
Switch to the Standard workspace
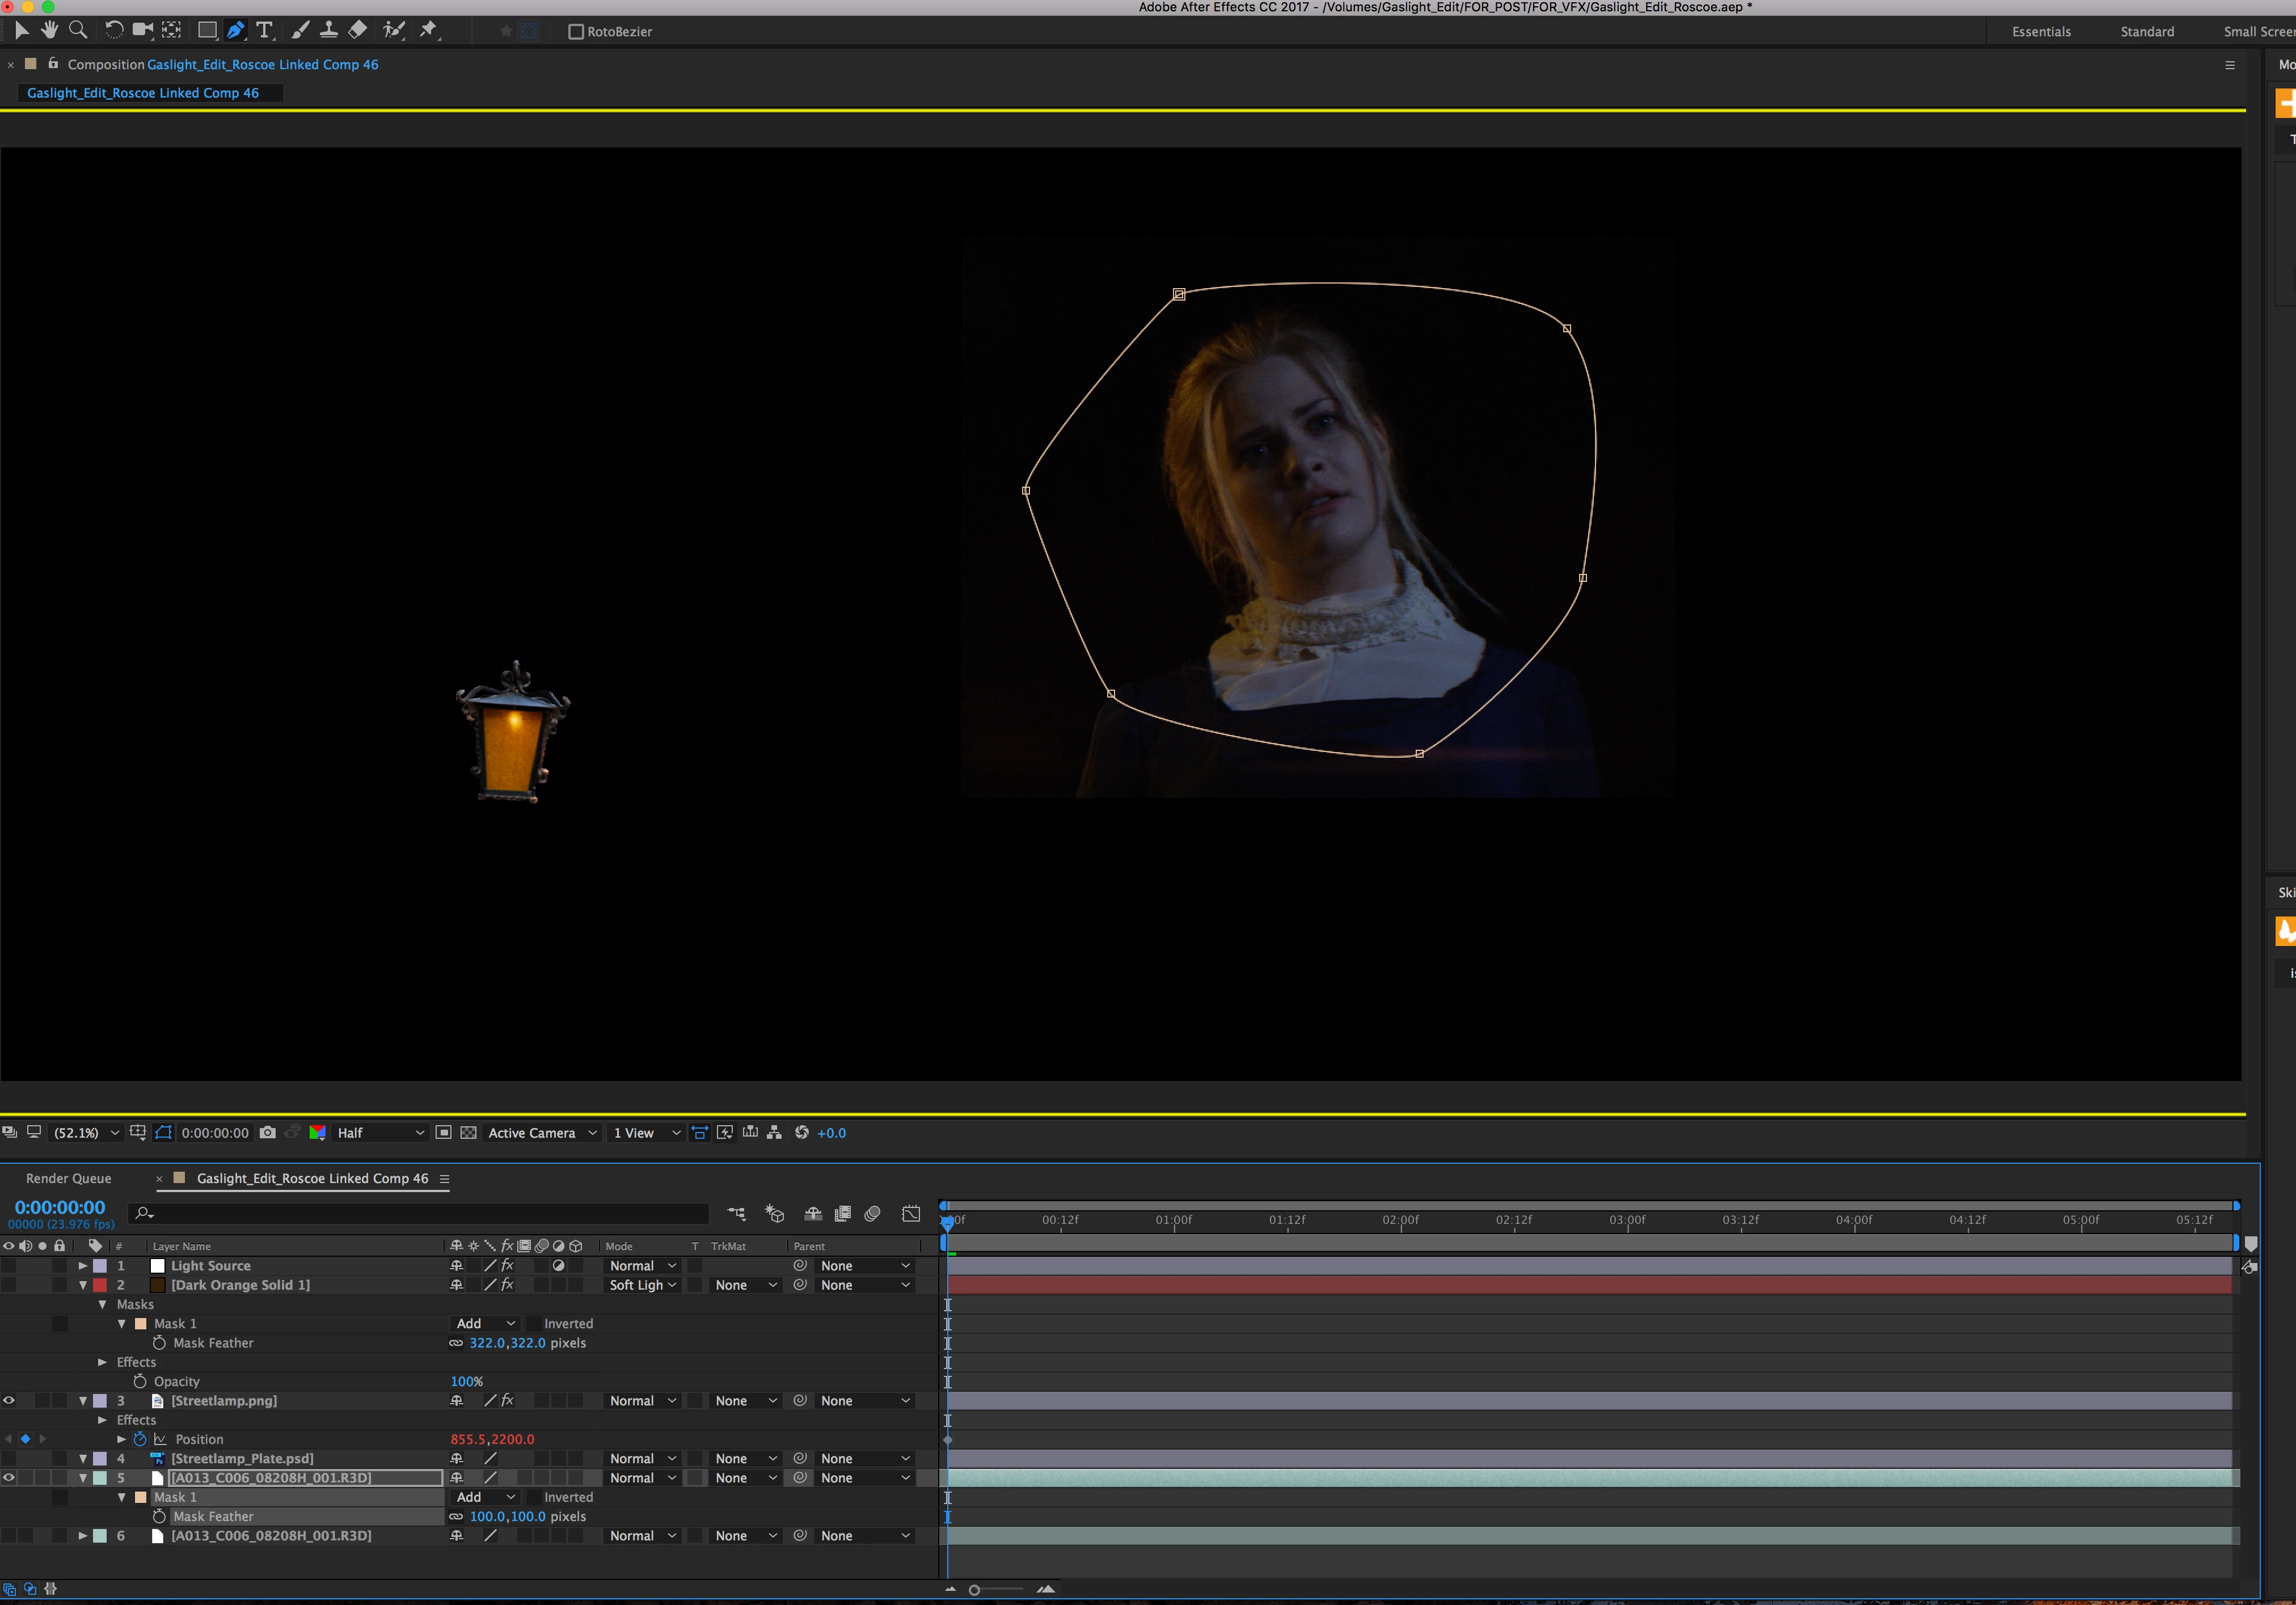pyautogui.click(x=2146, y=31)
